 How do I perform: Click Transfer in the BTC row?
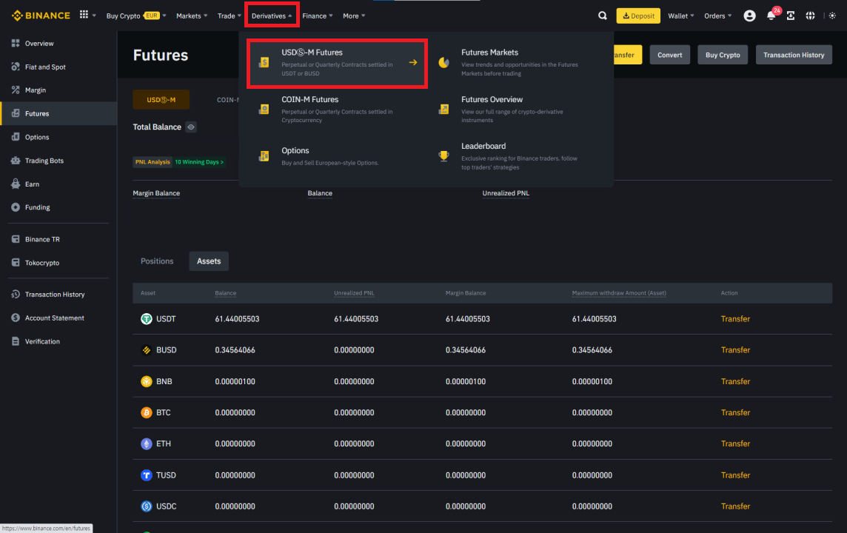[x=735, y=412]
